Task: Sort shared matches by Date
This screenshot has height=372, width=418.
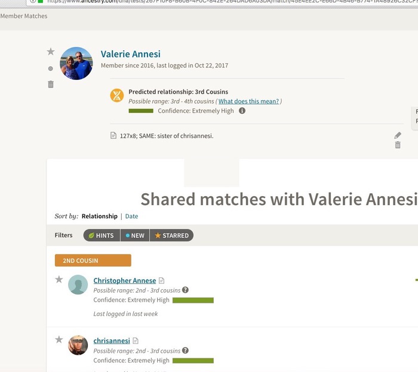Action: click(x=131, y=216)
